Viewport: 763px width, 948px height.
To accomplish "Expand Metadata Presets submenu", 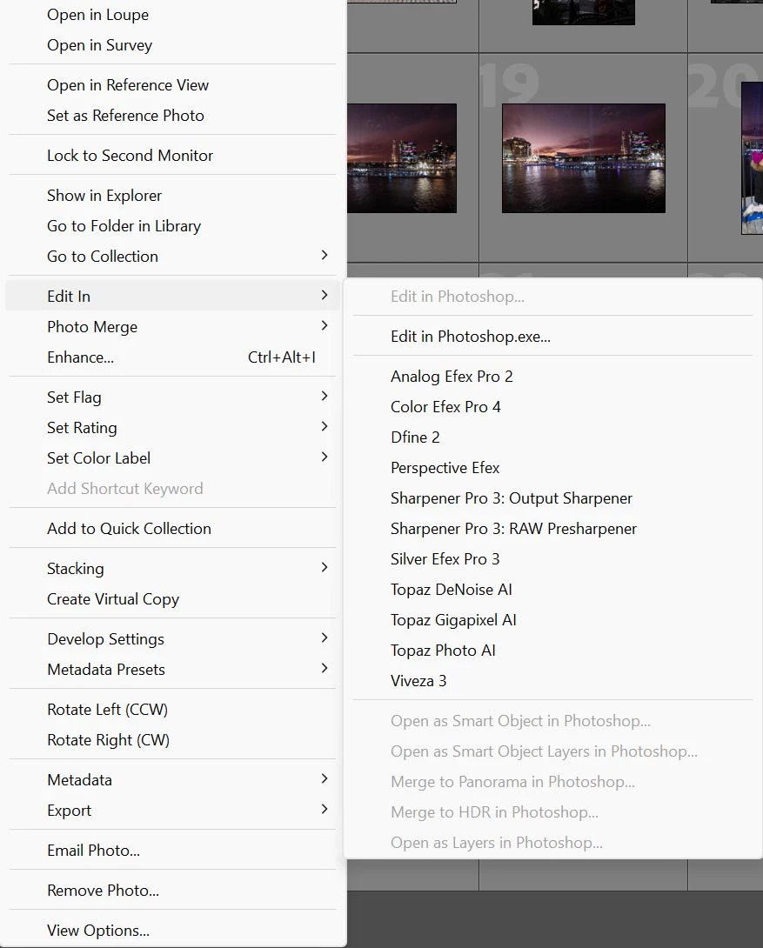I will 172,669.
